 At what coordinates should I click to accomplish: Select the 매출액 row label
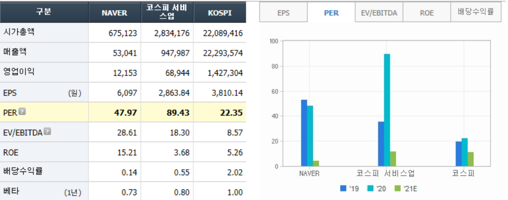[x=14, y=53]
